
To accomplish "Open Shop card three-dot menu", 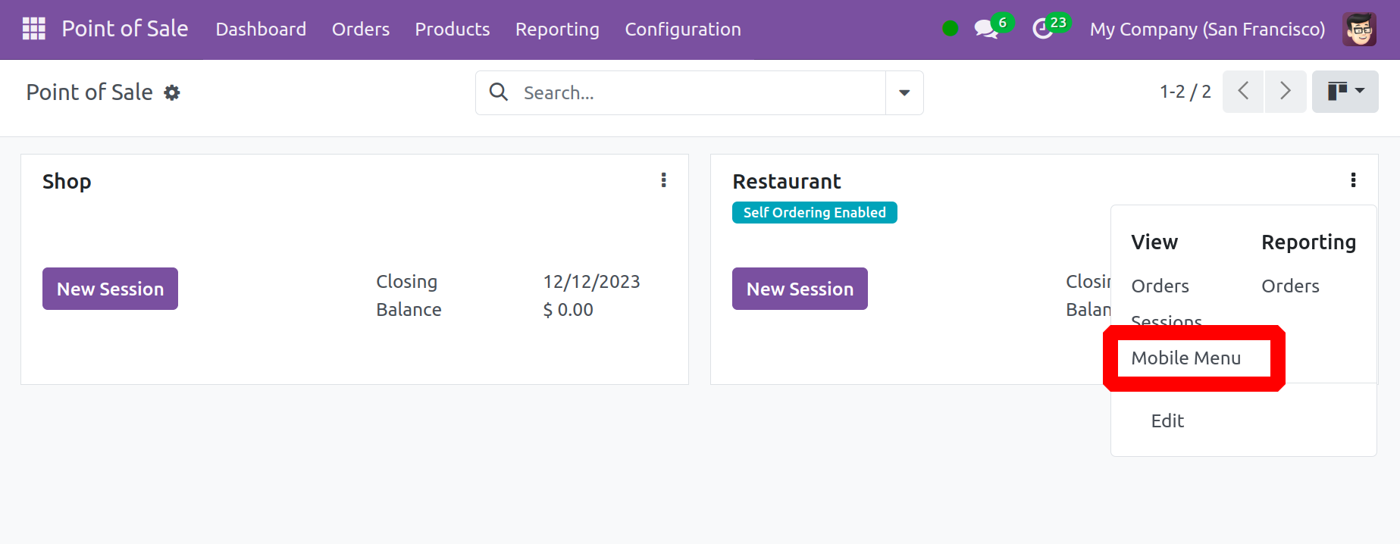I will [x=663, y=180].
